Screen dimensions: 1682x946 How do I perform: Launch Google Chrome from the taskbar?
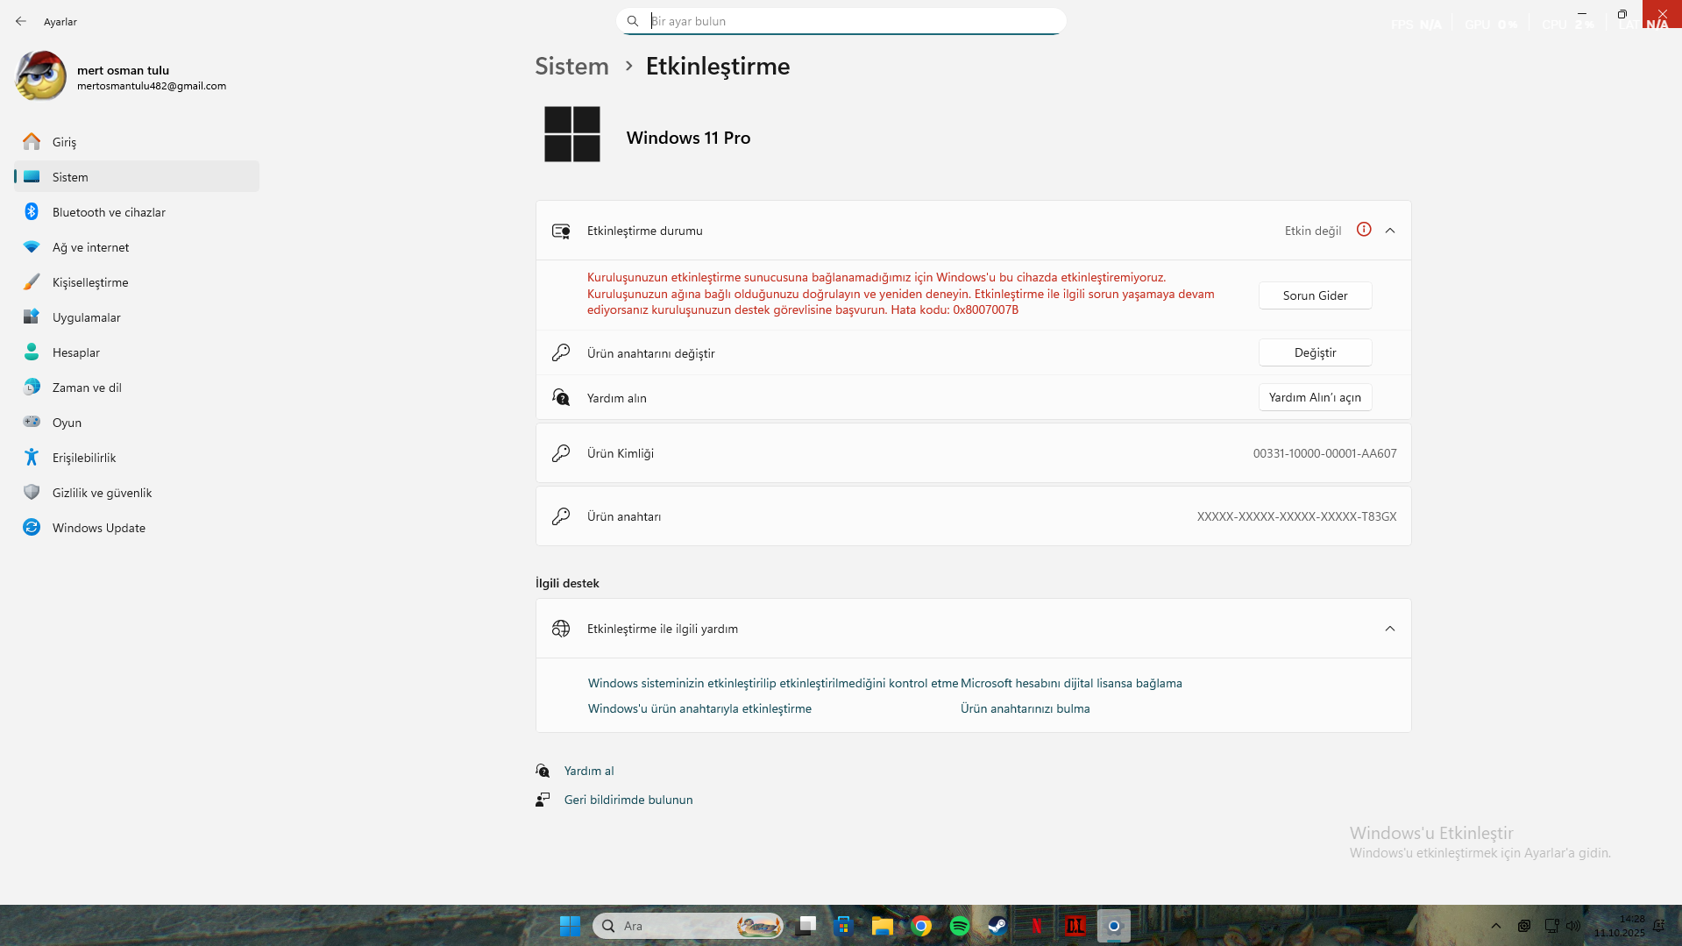point(921,926)
